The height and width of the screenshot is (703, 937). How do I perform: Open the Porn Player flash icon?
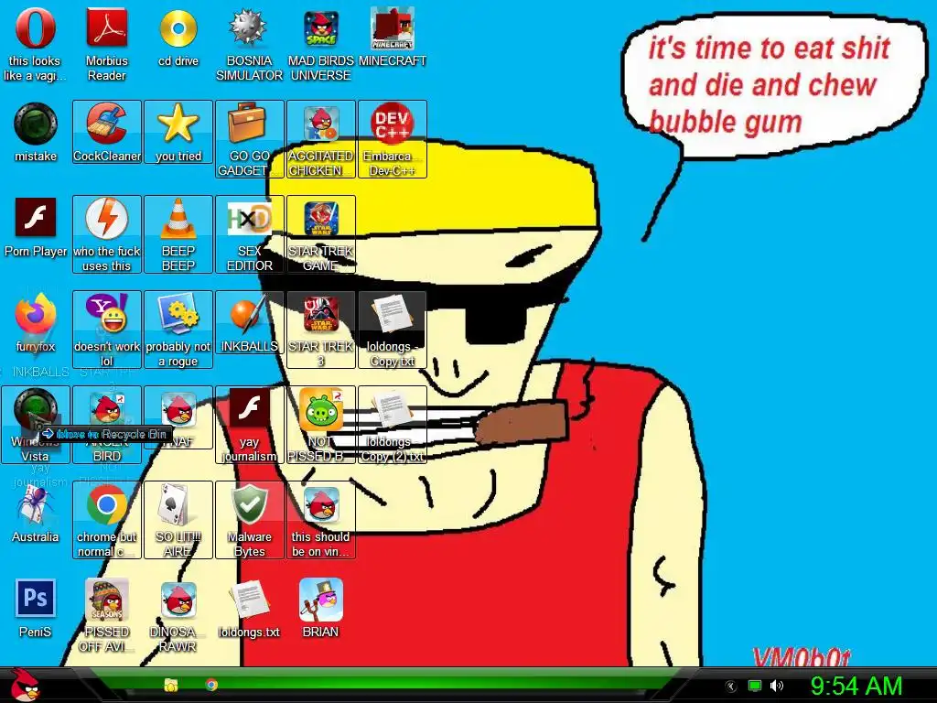point(36,228)
